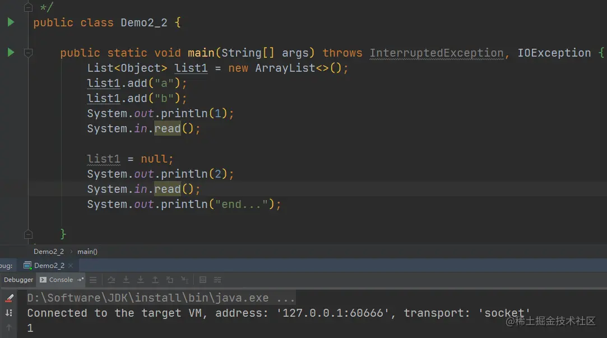607x338 pixels.
Task: Close the Demo2_2 debug session tab
Action: pos(71,266)
